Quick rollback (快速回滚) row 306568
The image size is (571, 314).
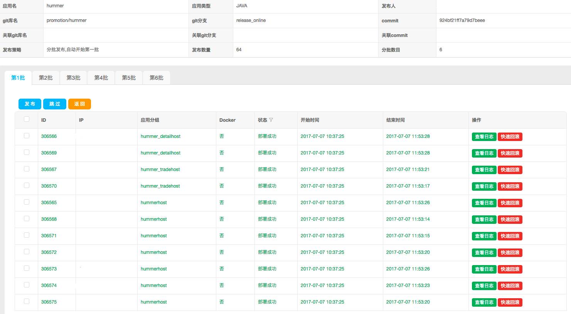[x=510, y=220]
